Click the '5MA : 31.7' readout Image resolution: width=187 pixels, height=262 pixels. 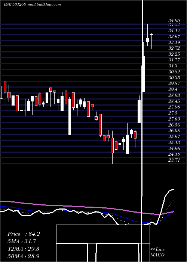pos(22,241)
